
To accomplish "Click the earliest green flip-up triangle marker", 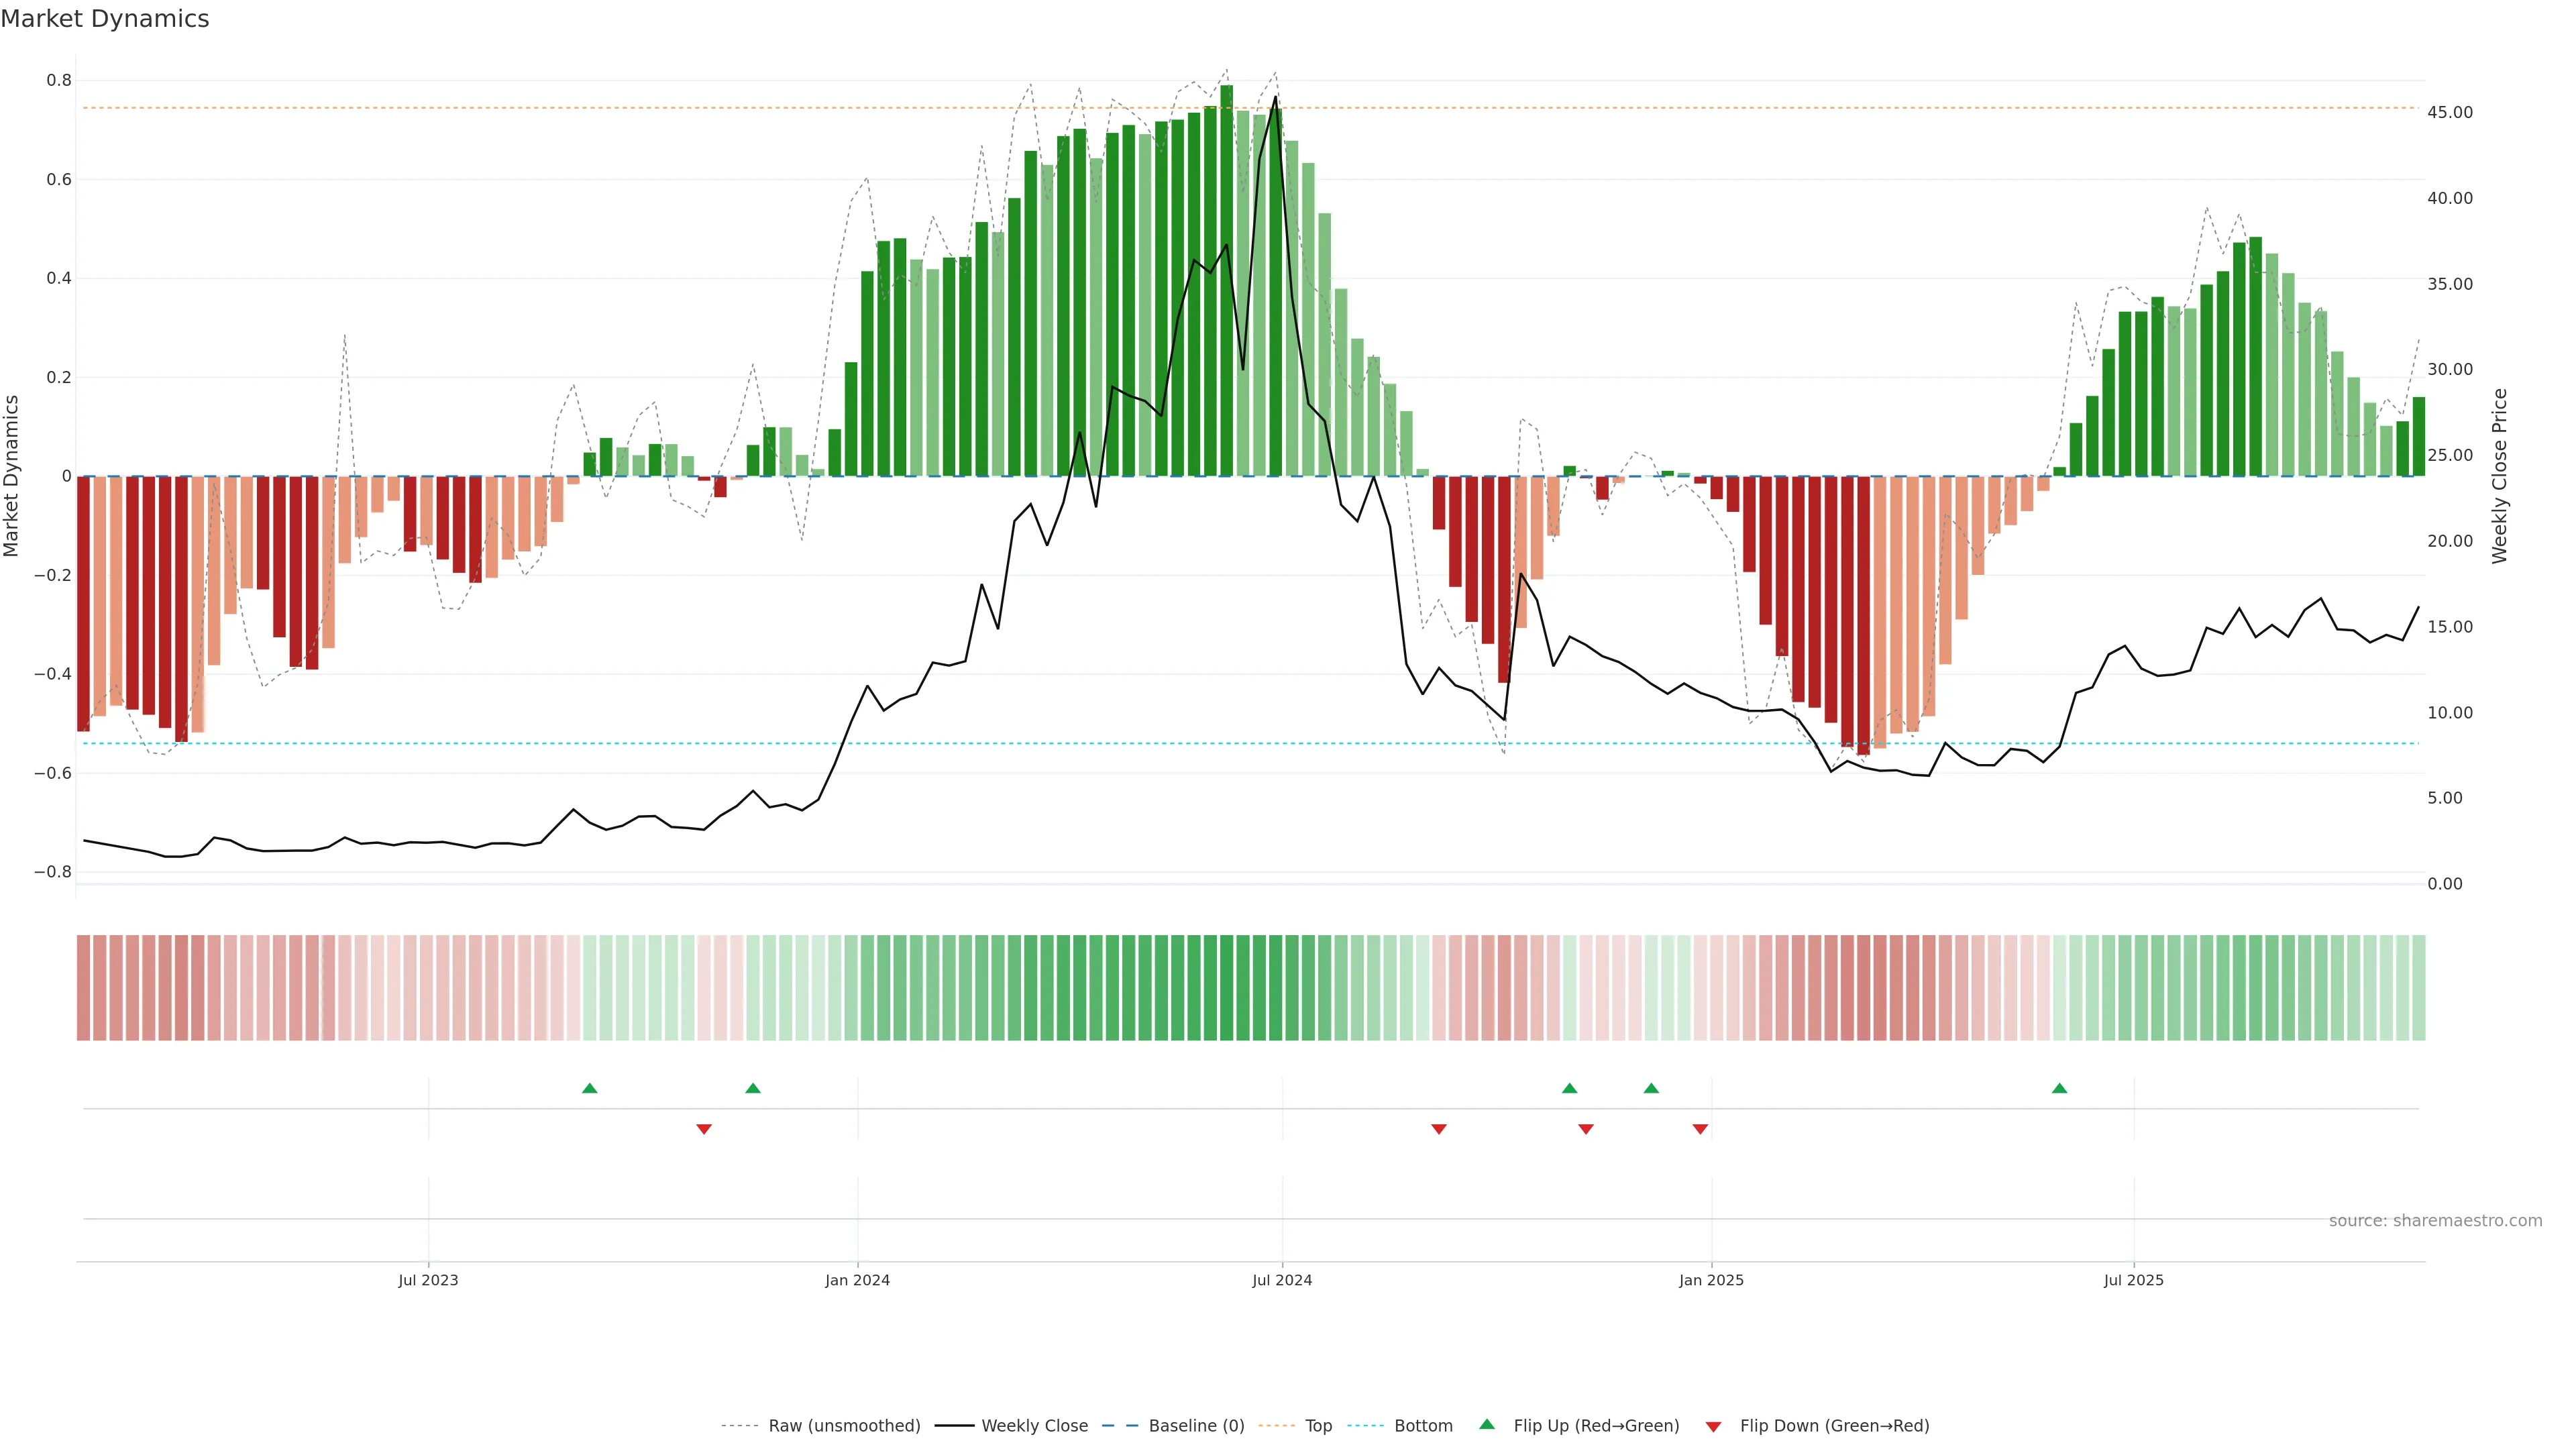I will click(x=589, y=1088).
